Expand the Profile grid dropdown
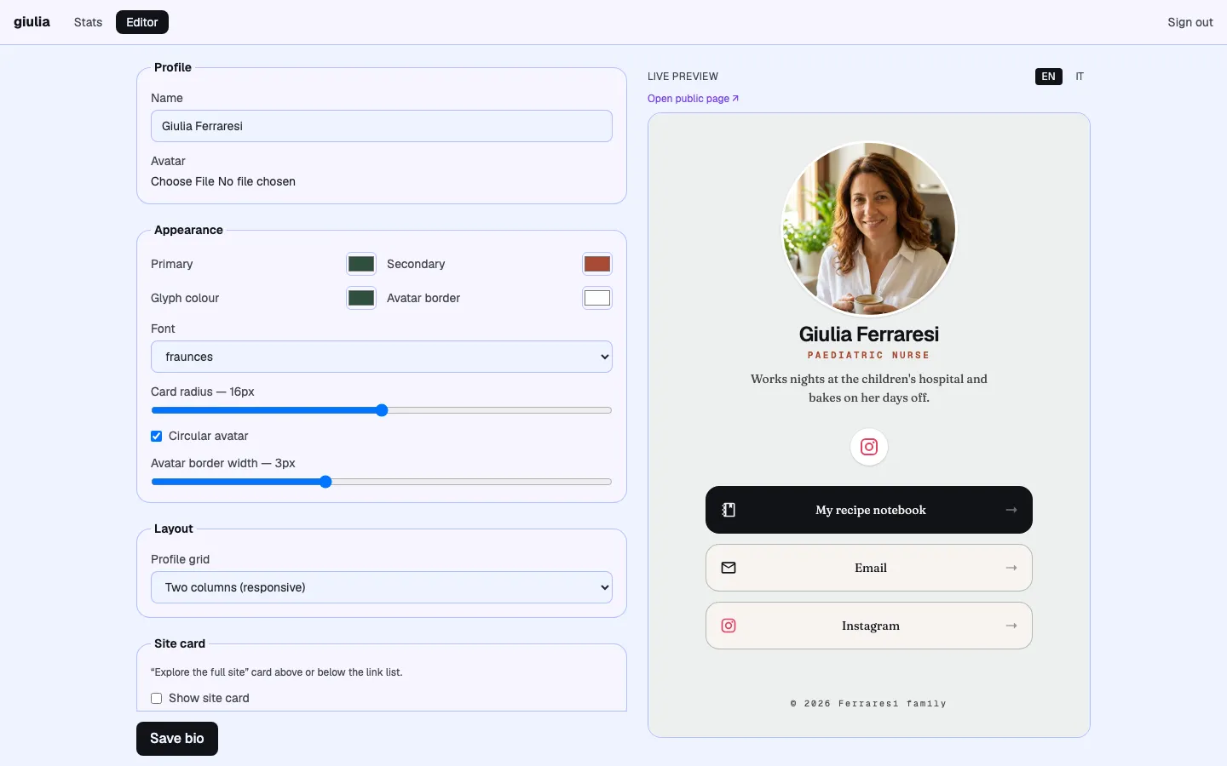1227x766 pixels. click(x=382, y=587)
